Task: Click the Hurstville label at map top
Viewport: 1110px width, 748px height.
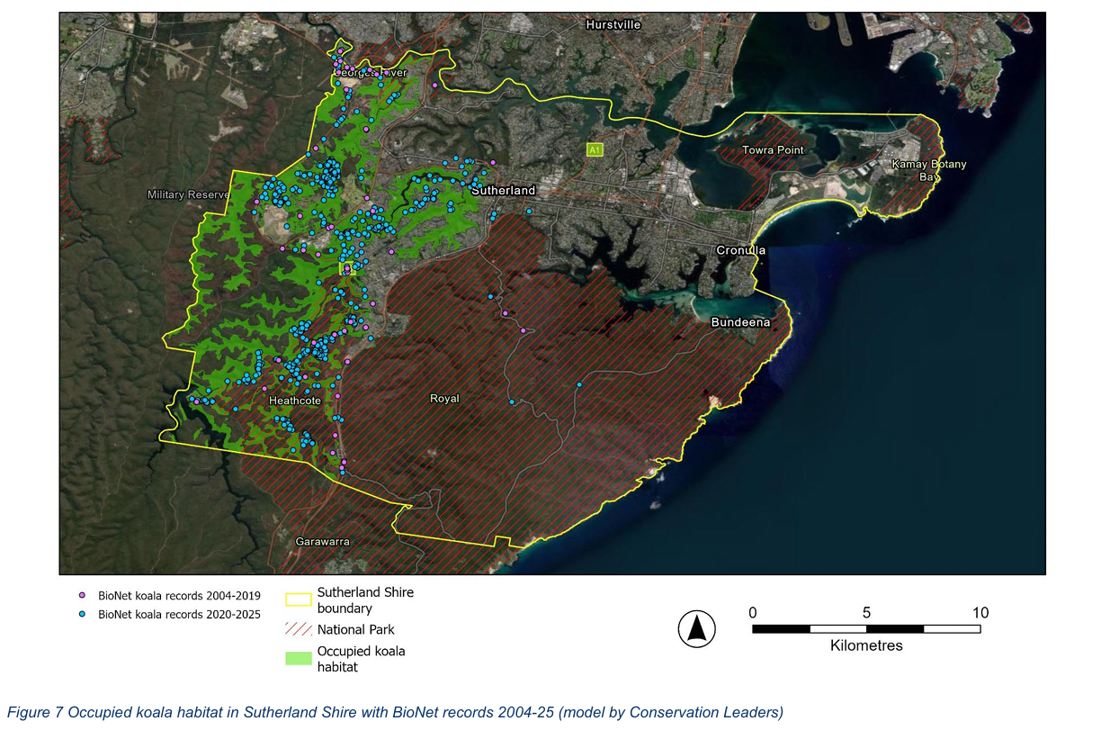Action: 613,25
